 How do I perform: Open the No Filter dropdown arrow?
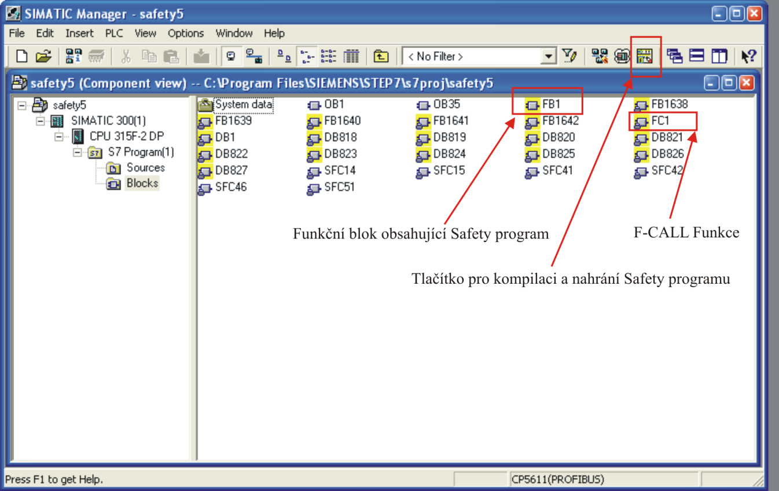[x=547, y=57]
